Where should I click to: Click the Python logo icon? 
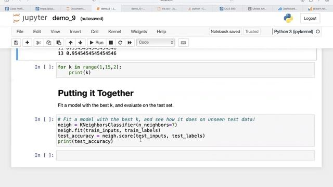288,18
